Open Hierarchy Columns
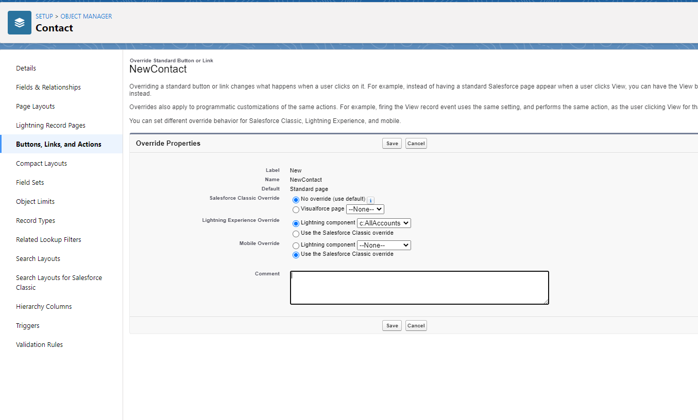Image resolution: width=698 pixels, height=420 pixels. tap(44, 306)
